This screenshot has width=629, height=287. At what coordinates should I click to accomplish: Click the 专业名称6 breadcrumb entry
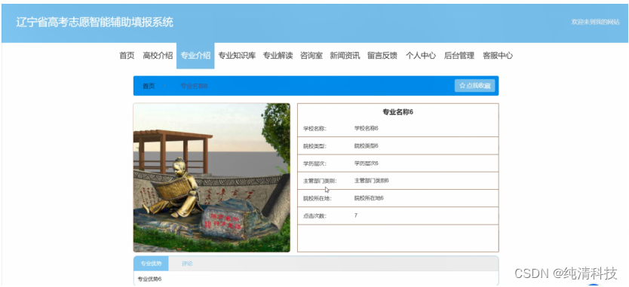(194, 86)
